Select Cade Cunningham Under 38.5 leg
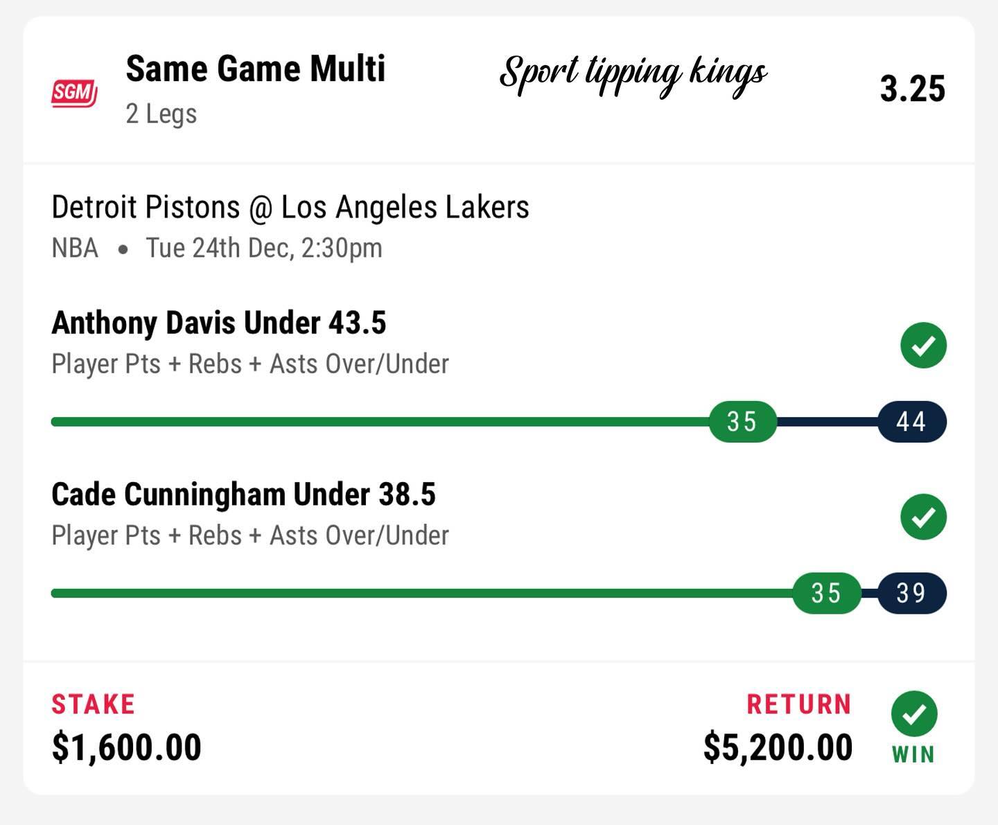Viewport: 998px width, 825px height. coord(243,495)
